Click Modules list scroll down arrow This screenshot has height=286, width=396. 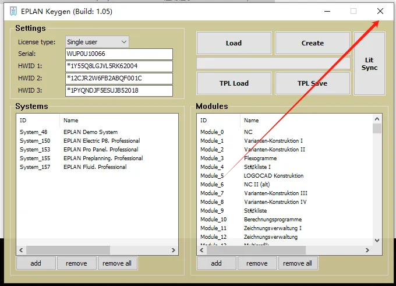click(377, 241)
